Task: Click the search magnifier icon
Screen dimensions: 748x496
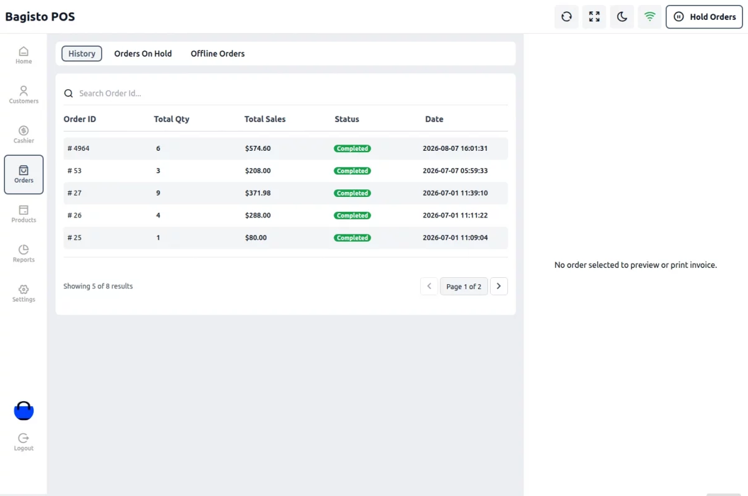Action: [69, 93]
